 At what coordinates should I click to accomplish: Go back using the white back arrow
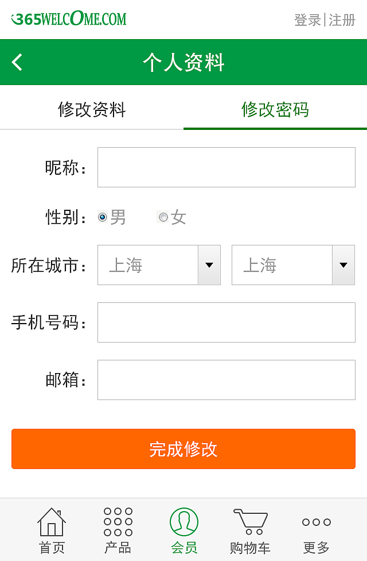(x=17, y=62)
